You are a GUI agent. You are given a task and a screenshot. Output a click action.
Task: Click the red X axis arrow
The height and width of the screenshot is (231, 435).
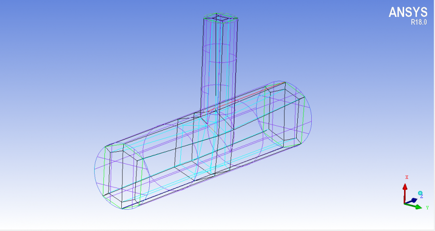[405, 193]
